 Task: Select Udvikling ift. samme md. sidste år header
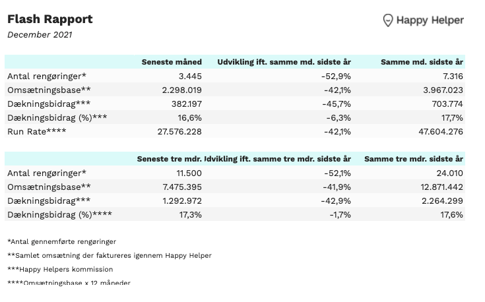point(284,62)
